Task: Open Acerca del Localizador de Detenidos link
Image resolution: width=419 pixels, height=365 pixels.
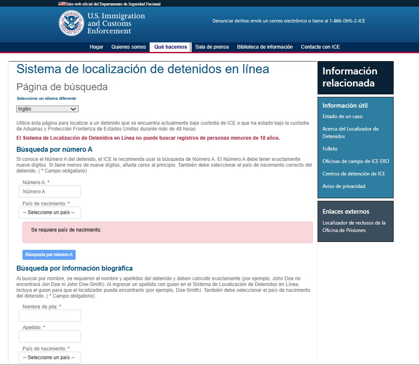Action: pos(350,133)
